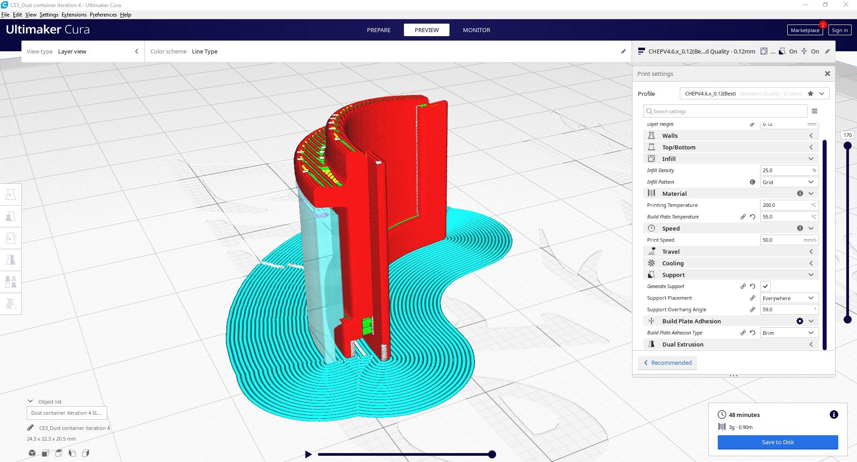The width and height of the screenshot is (857, 462).
Task: Click the upper handle of the layer slider
Action: (847, 145)
